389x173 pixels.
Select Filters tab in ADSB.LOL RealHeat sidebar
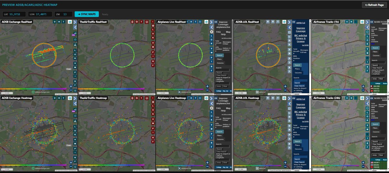(297, 69)
